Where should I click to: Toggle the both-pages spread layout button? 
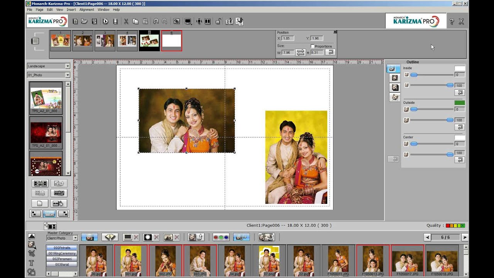pos(49,214)
